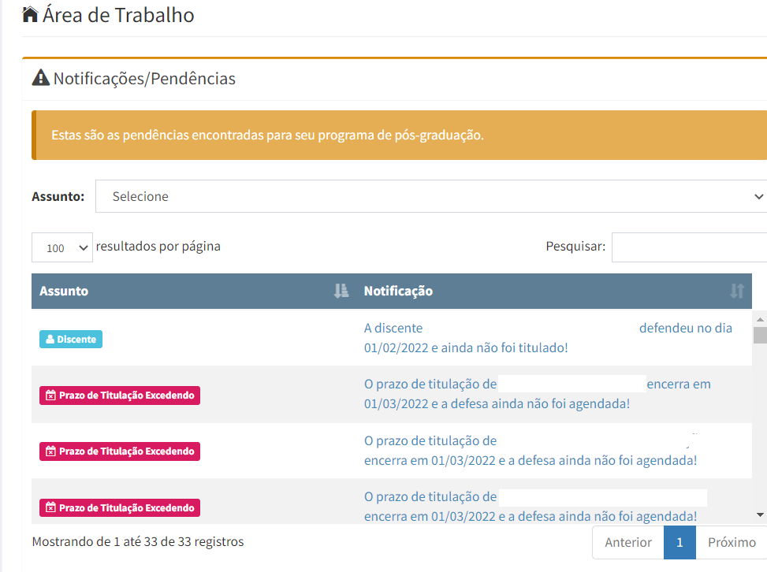Expand the results per page dropdown
767x572 pixels.
pyautogui.click(x=62, y=247)
